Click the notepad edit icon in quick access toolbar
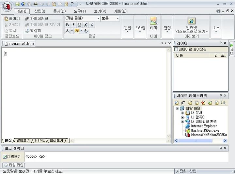 66,4
